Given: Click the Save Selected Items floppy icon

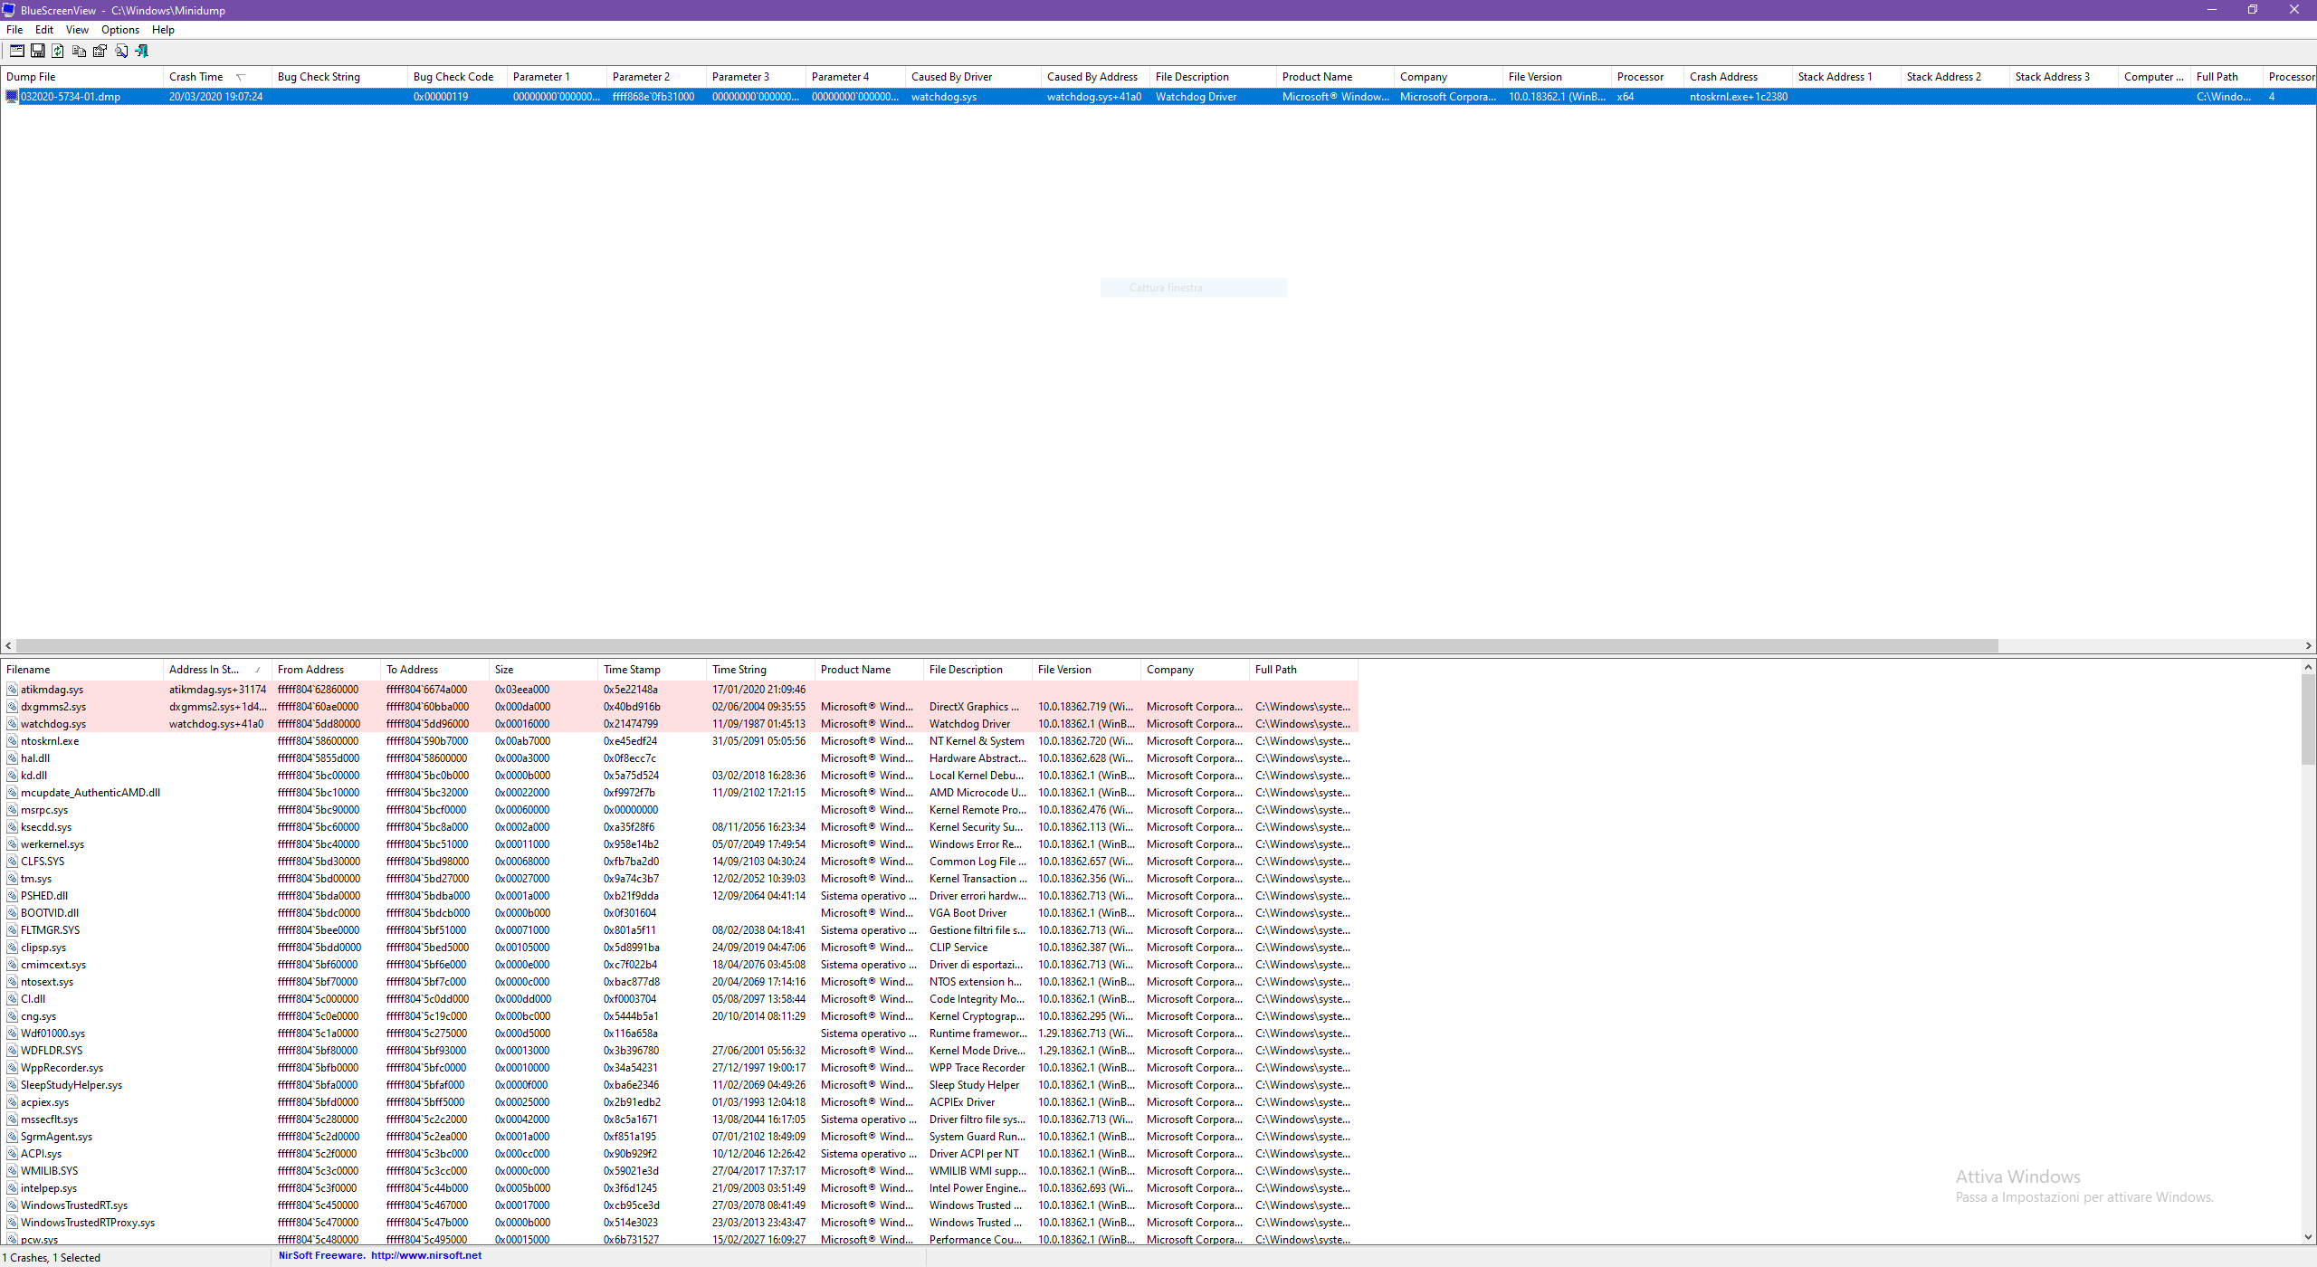Looking at the screenshot, I should (x=37, y=51).
